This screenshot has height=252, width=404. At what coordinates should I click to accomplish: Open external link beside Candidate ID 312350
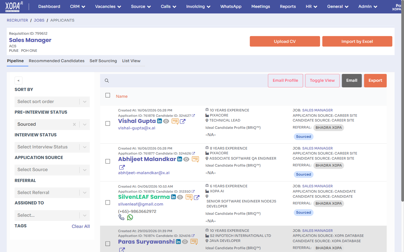click(x=193, y=192)
